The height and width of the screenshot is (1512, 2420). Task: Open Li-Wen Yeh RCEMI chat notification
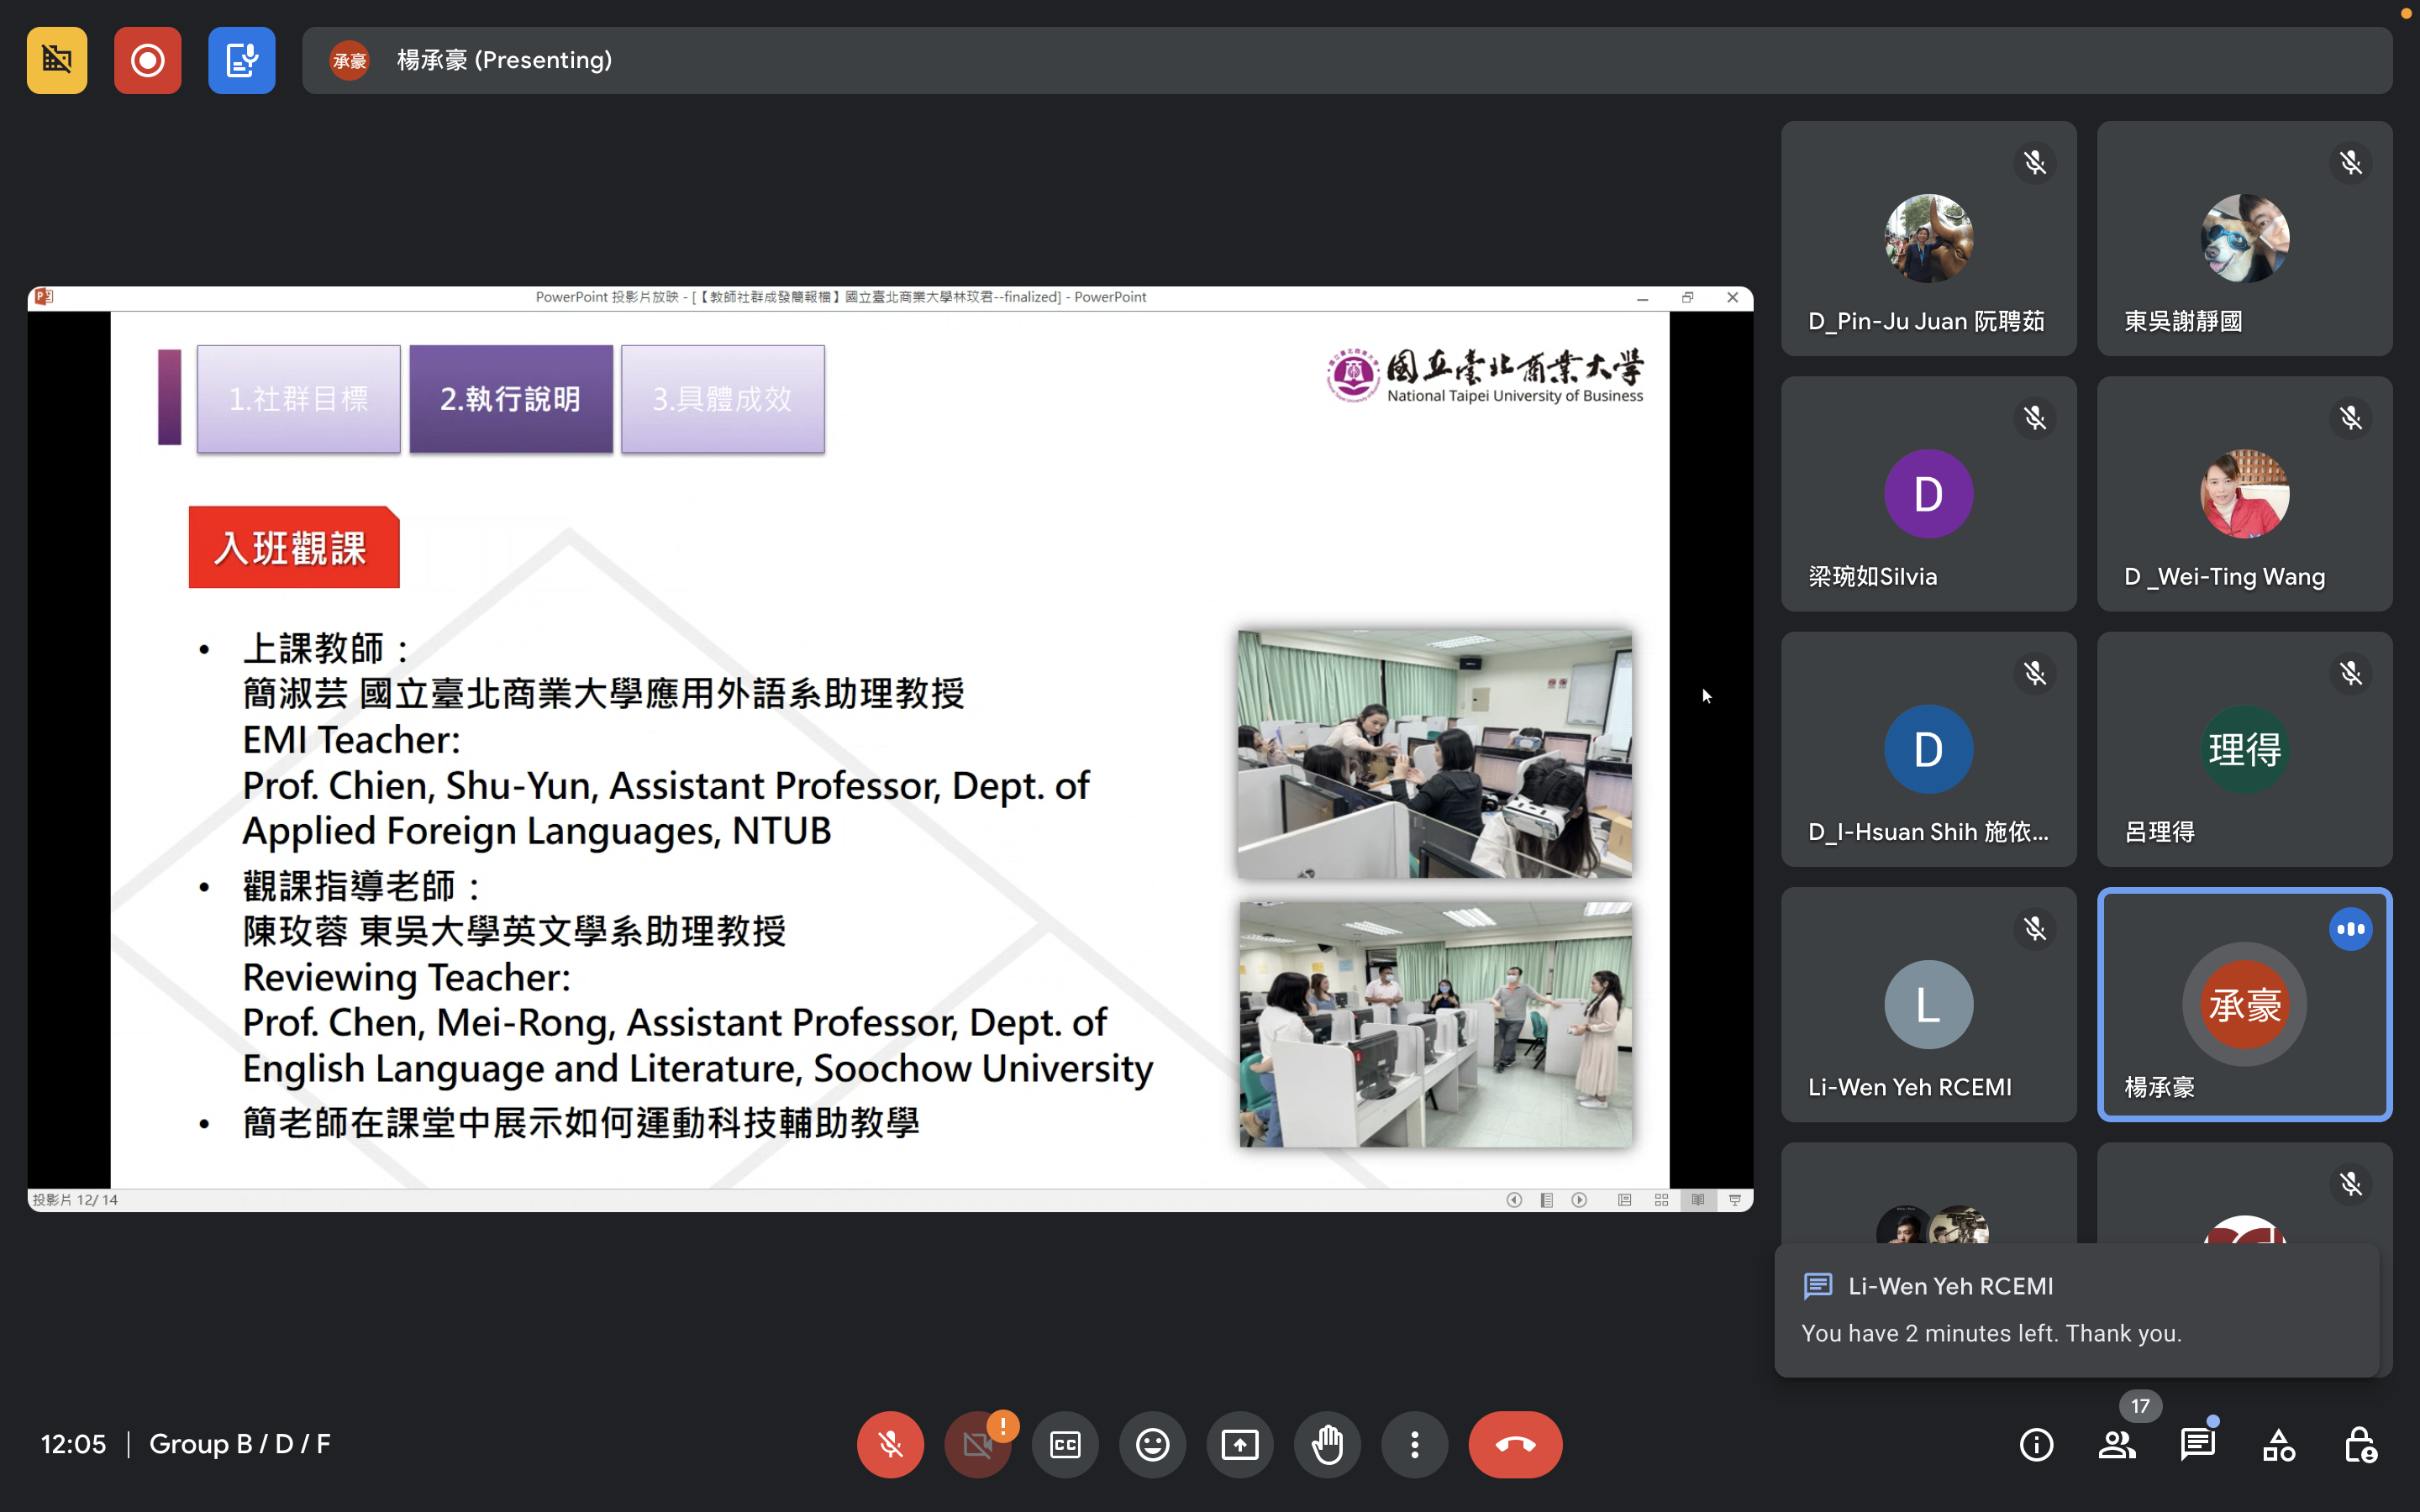click(2076, 1310)
